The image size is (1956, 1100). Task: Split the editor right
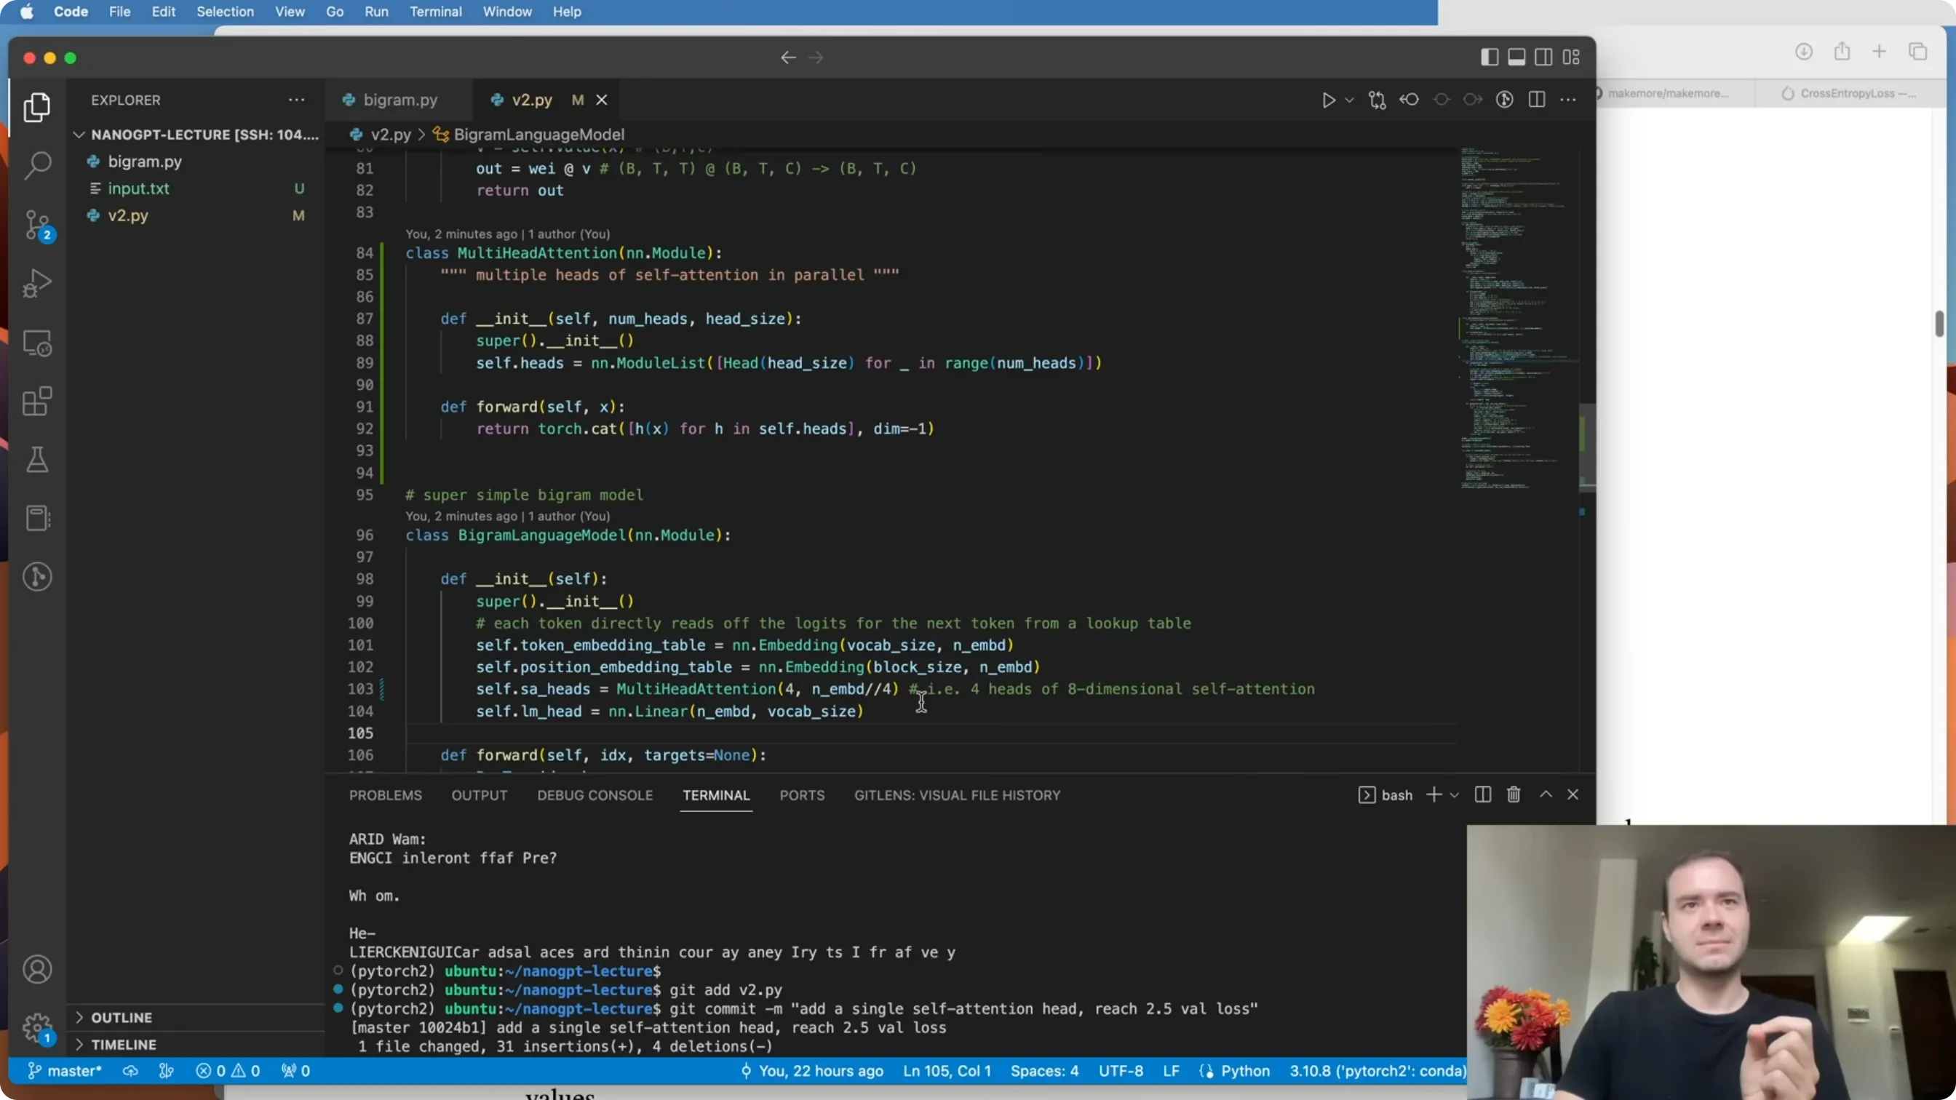[x=1536, y=100]
